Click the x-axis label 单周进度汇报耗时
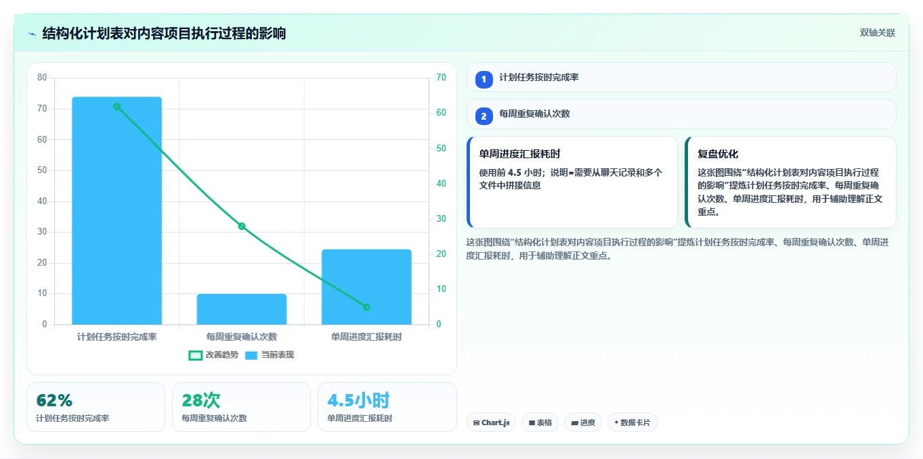The height and width of the screenshot is (459, 923). (x=366, y=336)
